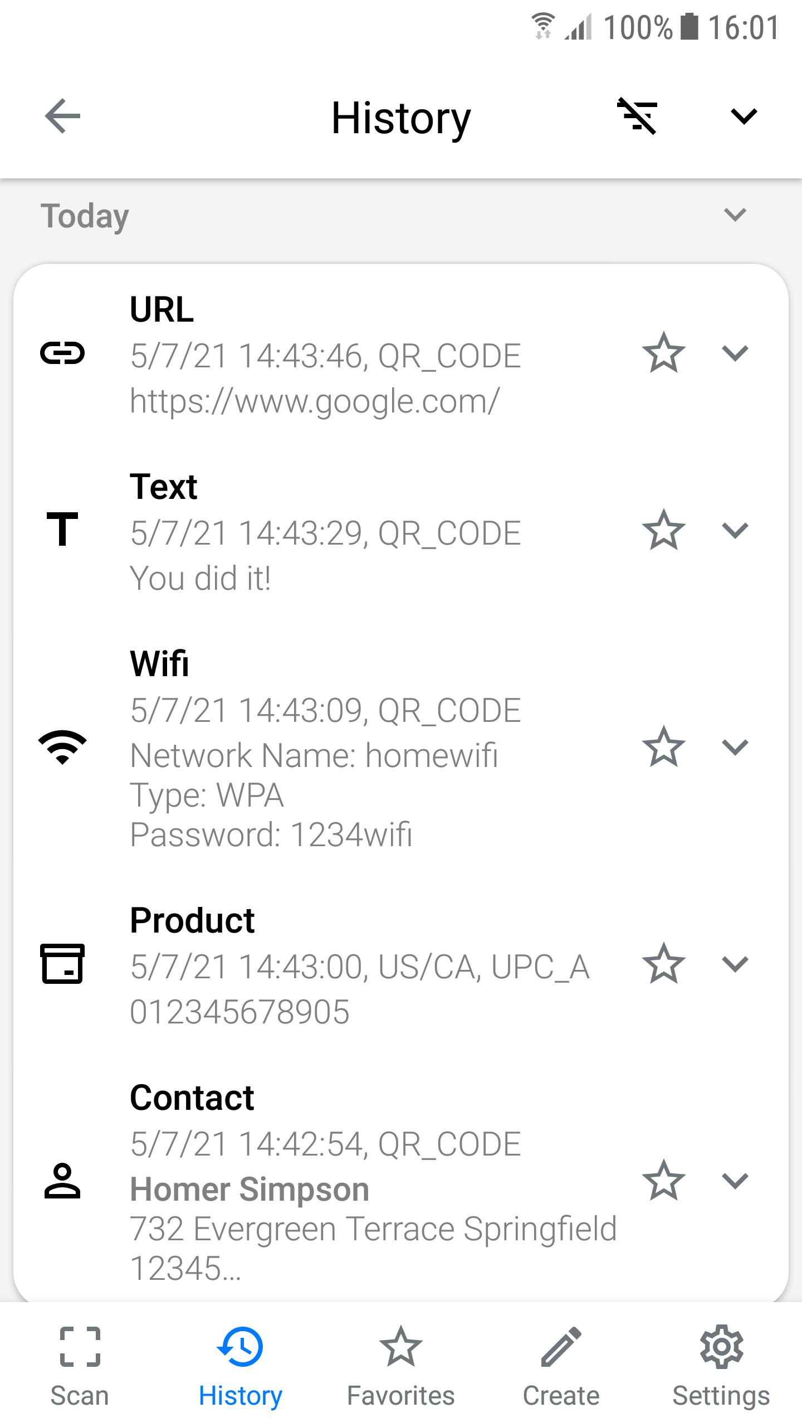Favorite the URL entry with star
The height and width of the screenshot is (1427, 802).
(x=663, y=353)
